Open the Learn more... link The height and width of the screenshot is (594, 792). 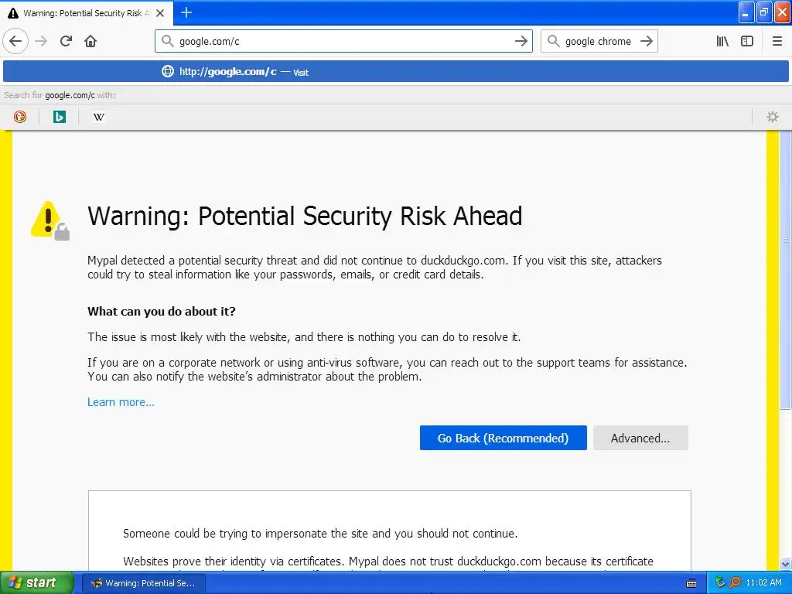121,402
